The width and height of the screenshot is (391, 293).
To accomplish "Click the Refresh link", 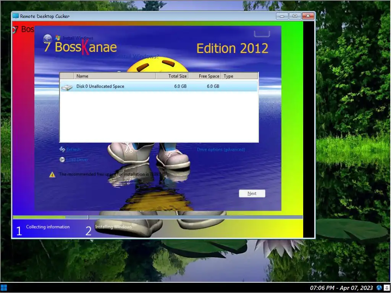I will [x=73, y=150].
